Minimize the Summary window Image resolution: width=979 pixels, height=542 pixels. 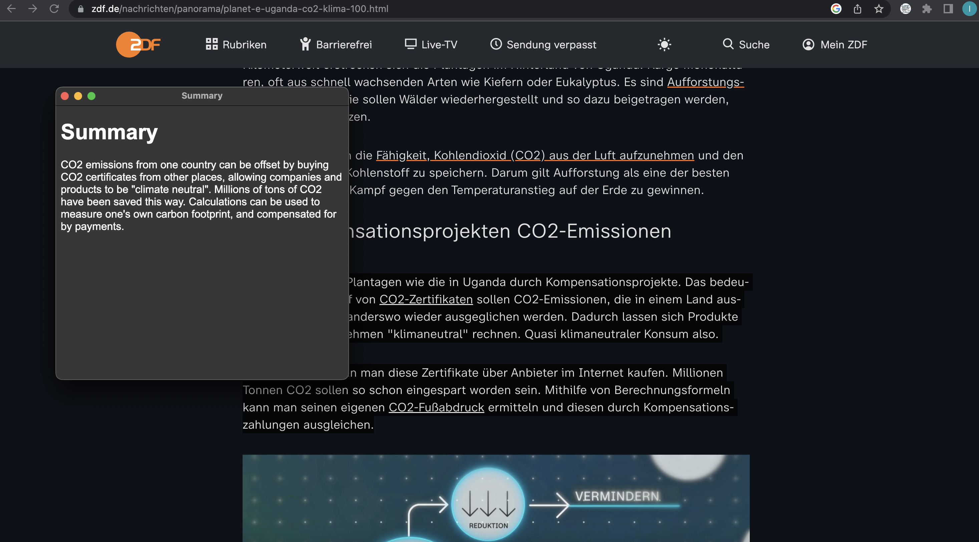pyautogui.click(x=78, y=96)
